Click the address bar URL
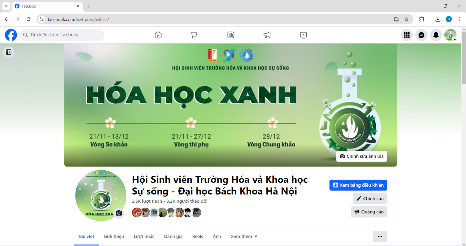This screenshot has height=246, width=466. coord(78,19)
